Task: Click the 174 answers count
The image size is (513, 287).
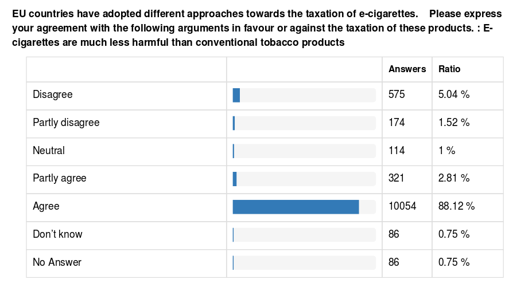Action: pyautogui.click(x=397, y=123)
